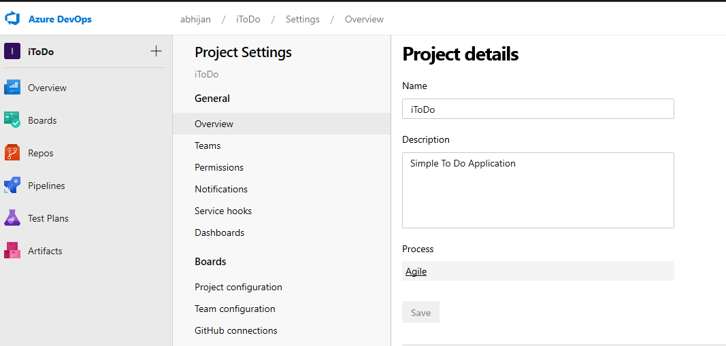Open the iToDo project avatar icon

(12, 52)
